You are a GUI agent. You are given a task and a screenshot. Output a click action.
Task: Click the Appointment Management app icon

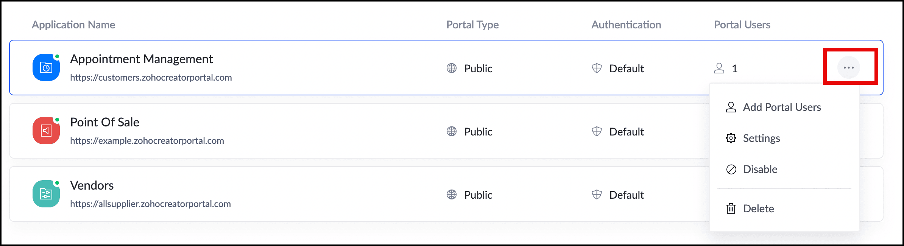coord(46,68)
